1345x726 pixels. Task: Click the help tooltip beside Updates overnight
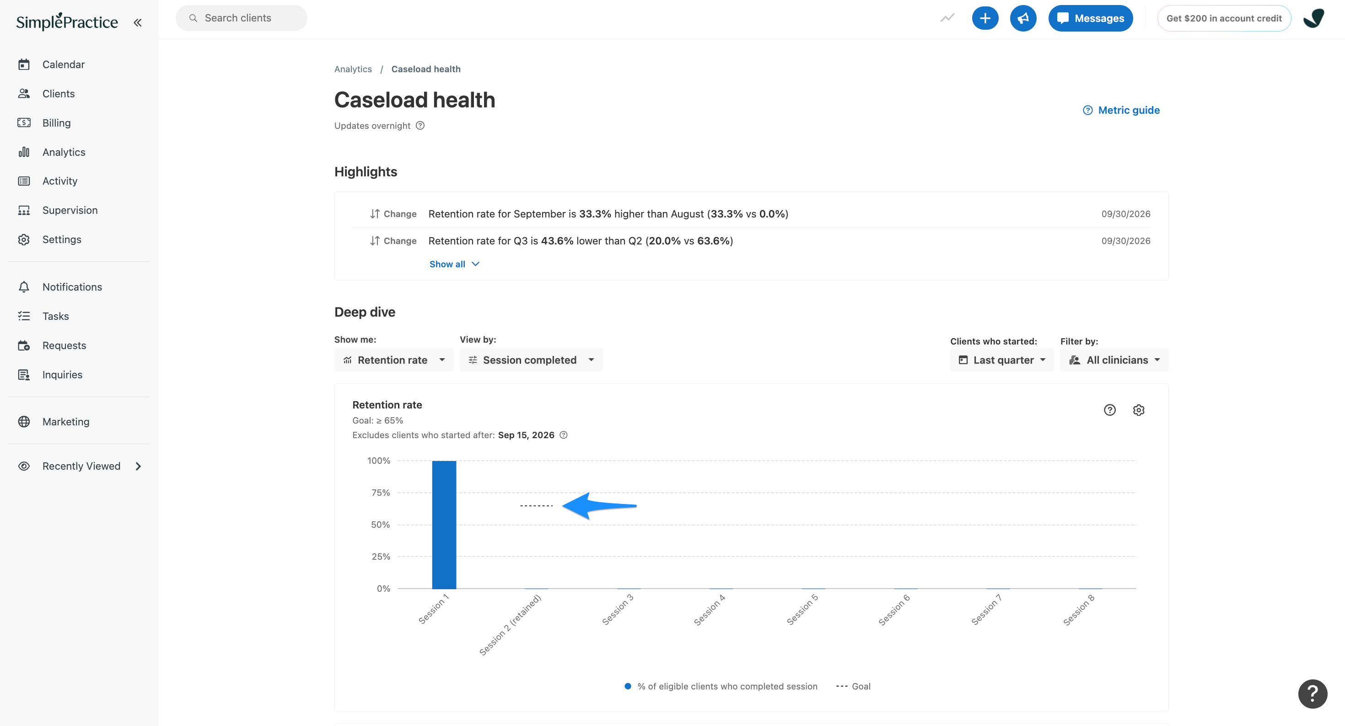pos(420,126)
